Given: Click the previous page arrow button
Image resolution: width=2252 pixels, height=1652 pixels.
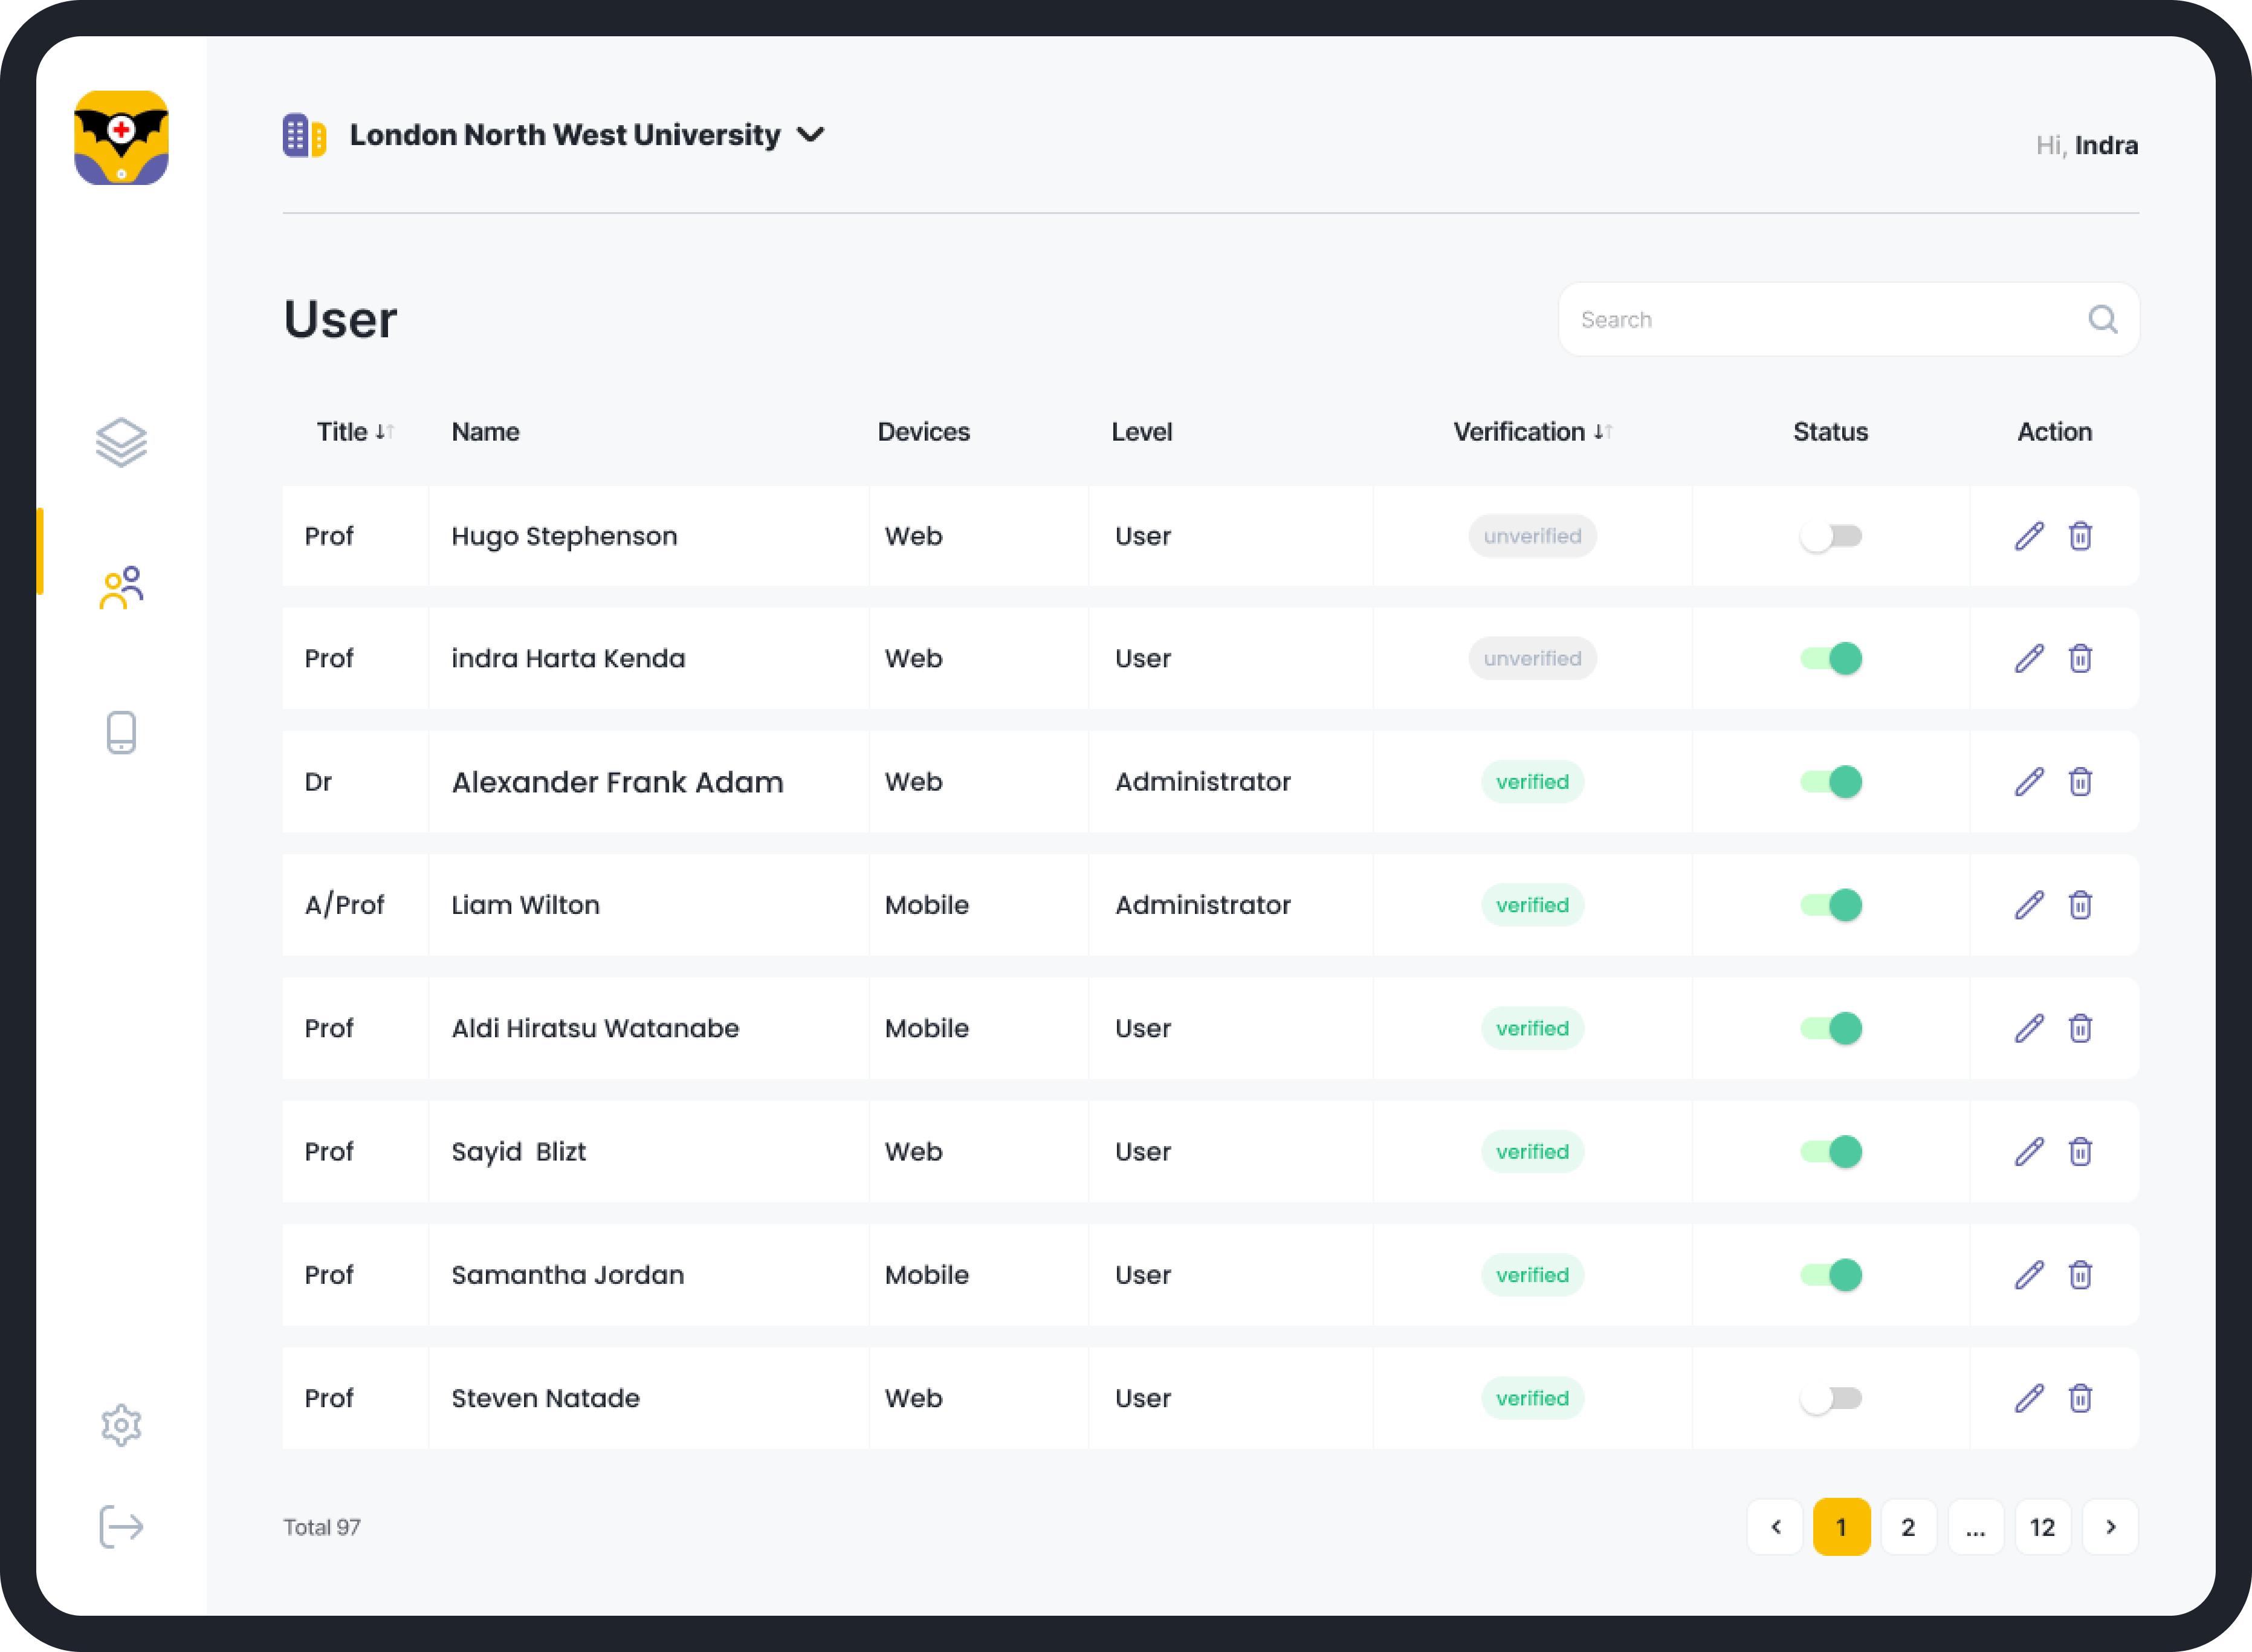Looking at the screenshot, I should (1775, 1527).
